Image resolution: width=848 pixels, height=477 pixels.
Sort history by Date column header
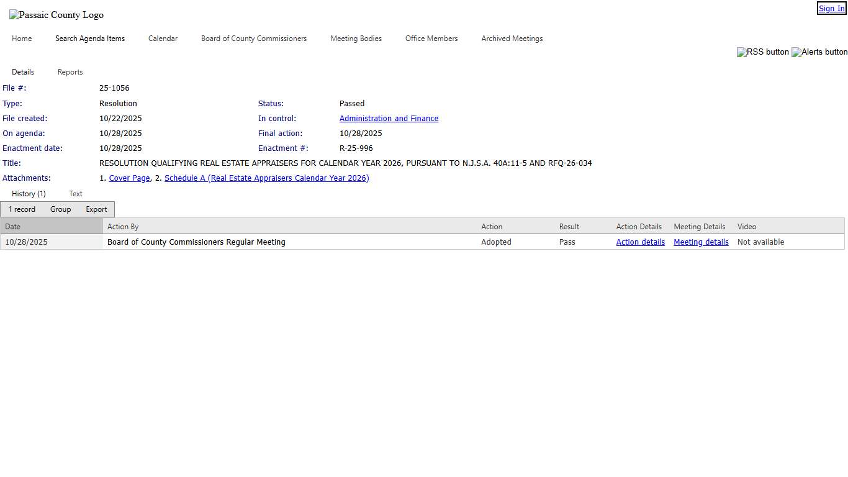[x=13, y=227]
